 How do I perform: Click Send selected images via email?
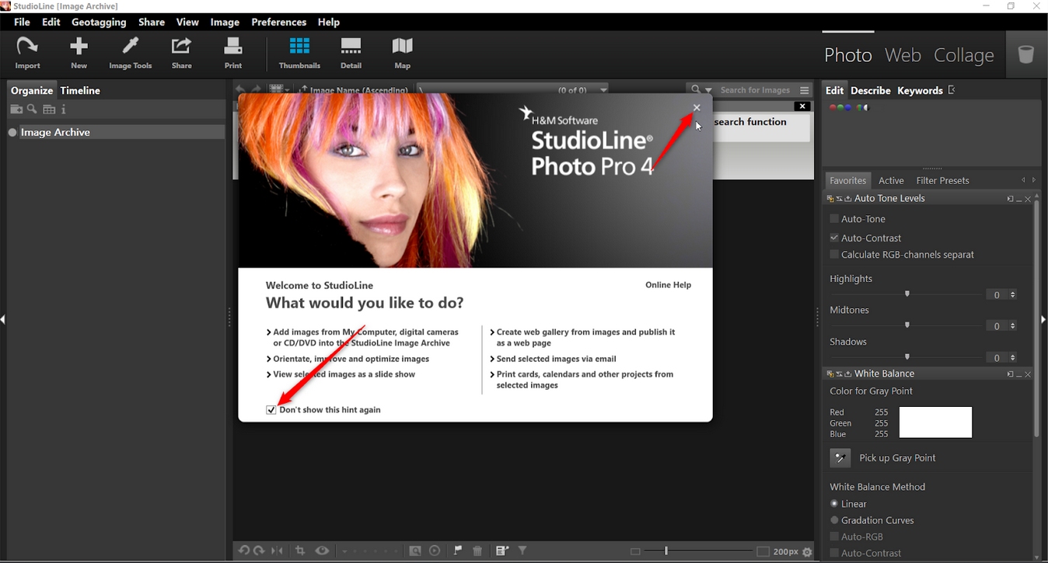point(556,359)
